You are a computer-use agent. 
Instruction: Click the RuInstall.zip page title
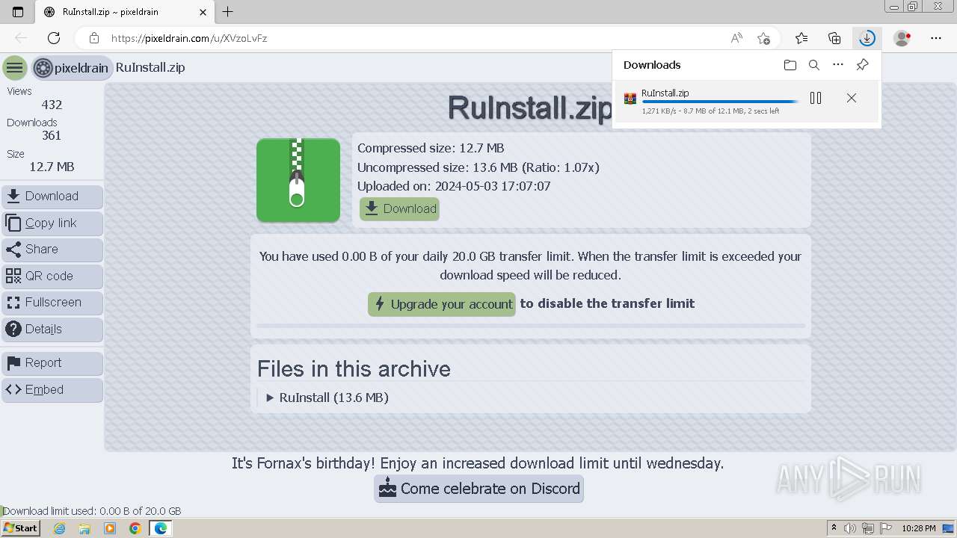point(530,108)
